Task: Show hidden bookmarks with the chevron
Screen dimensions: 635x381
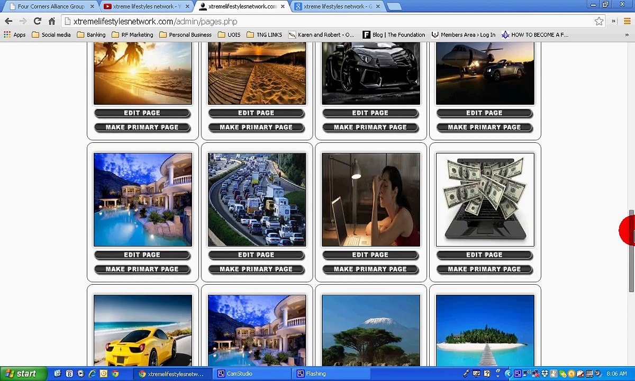Action: click(627, 35)
